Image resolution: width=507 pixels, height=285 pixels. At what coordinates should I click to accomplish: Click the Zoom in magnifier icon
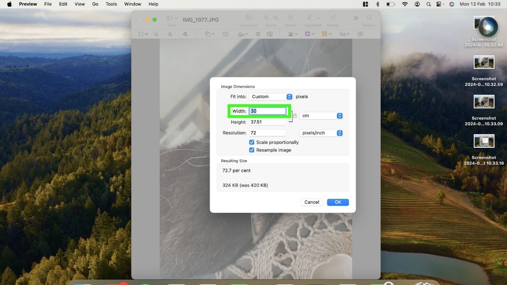tap(276, 18)
